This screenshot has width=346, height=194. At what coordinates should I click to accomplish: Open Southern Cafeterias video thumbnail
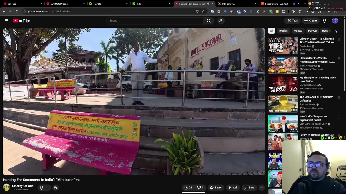pos(283,104)
